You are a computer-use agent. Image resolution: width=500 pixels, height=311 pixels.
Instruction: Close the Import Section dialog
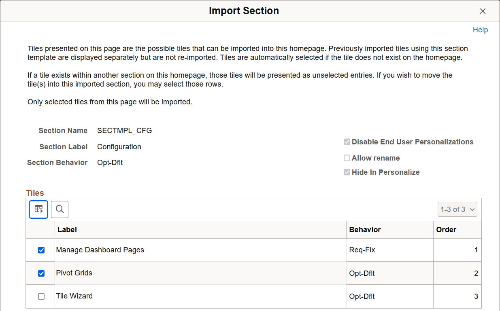[483, 11]
